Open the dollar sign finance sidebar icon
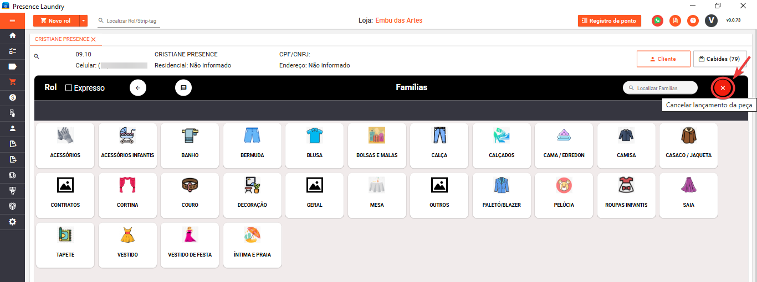 [12, 97]
